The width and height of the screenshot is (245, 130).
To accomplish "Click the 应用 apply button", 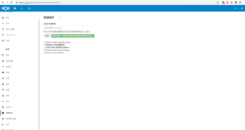I will [47, 36].
